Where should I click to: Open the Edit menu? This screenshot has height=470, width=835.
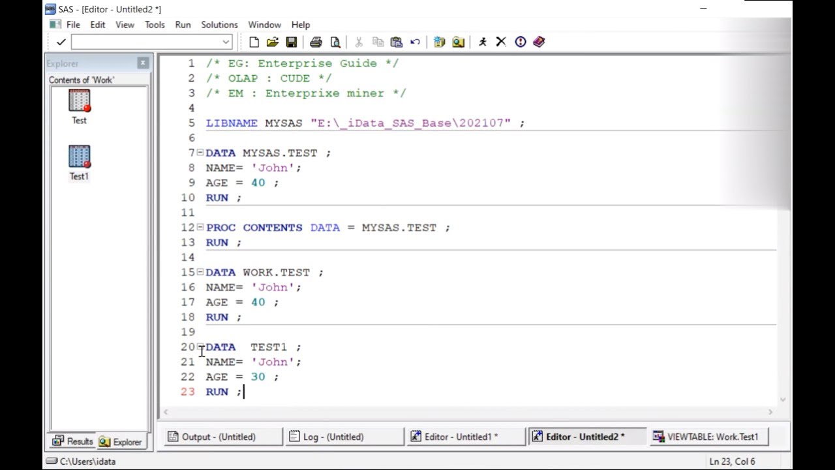[98, 25]
